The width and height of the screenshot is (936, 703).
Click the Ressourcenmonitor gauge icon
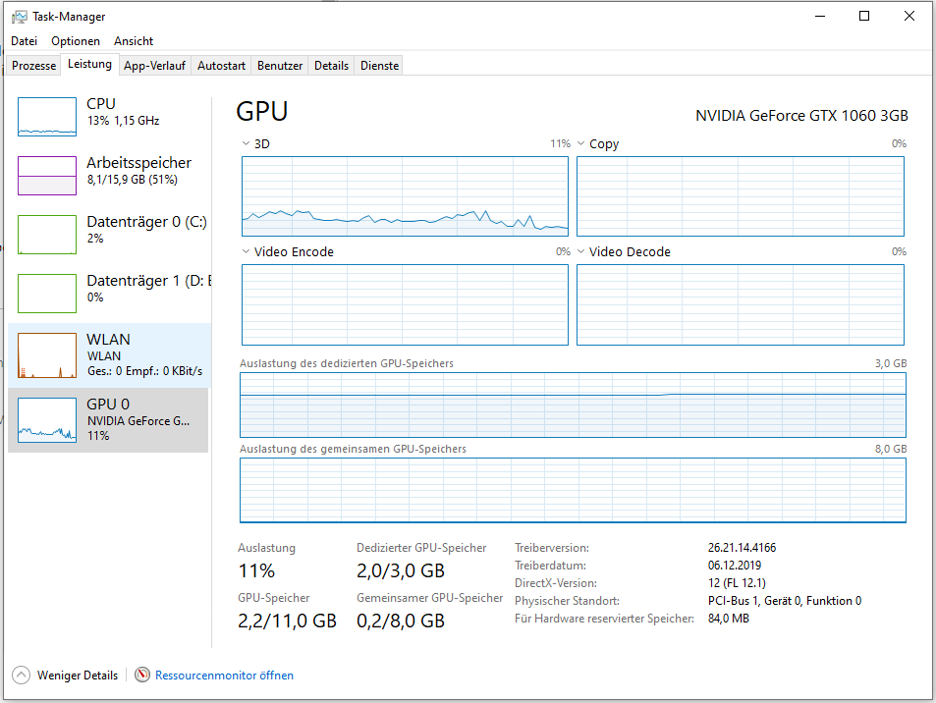(x=142, y=675)
